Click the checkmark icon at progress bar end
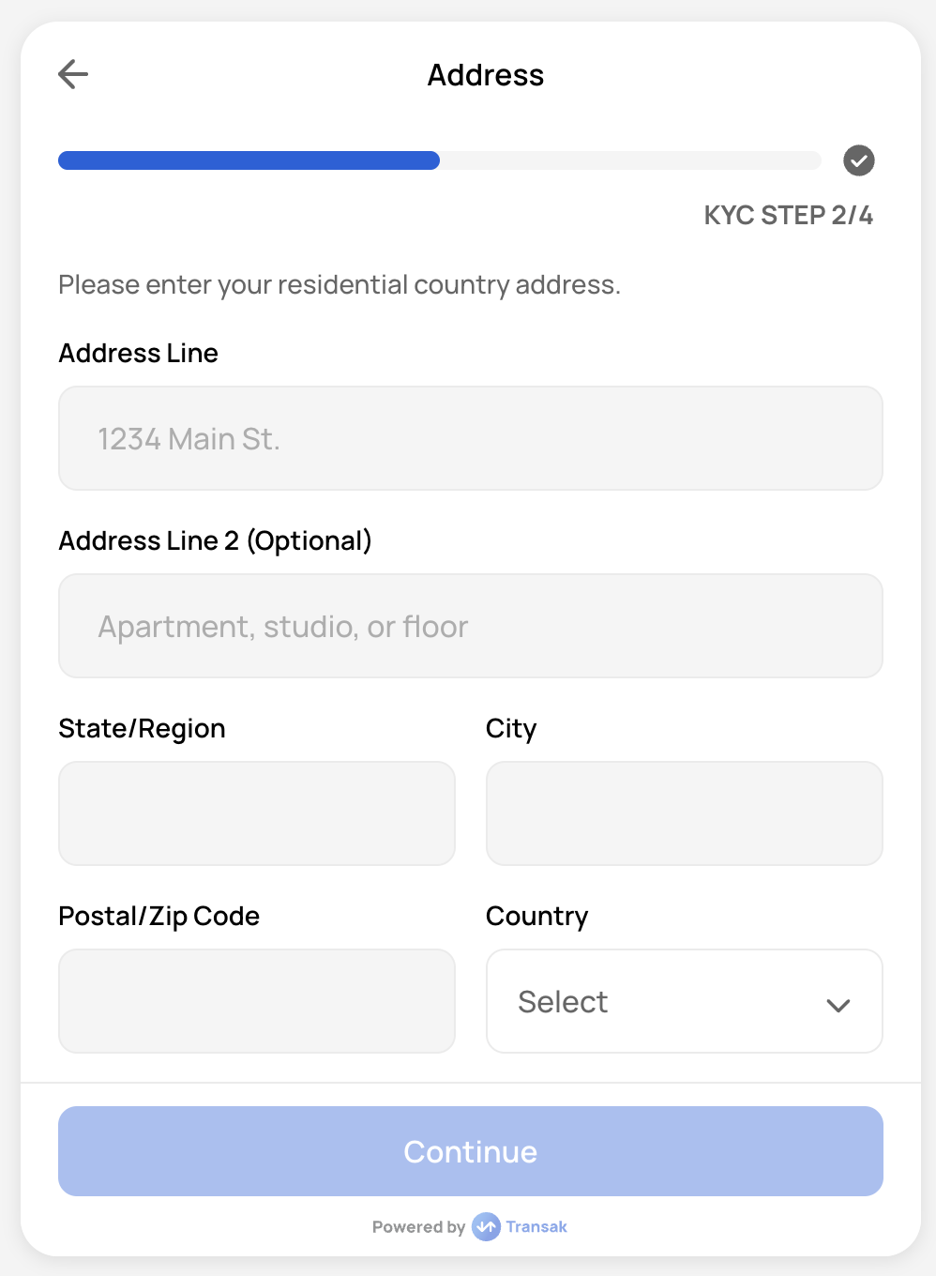The image size is (936, 1276). 858,160
